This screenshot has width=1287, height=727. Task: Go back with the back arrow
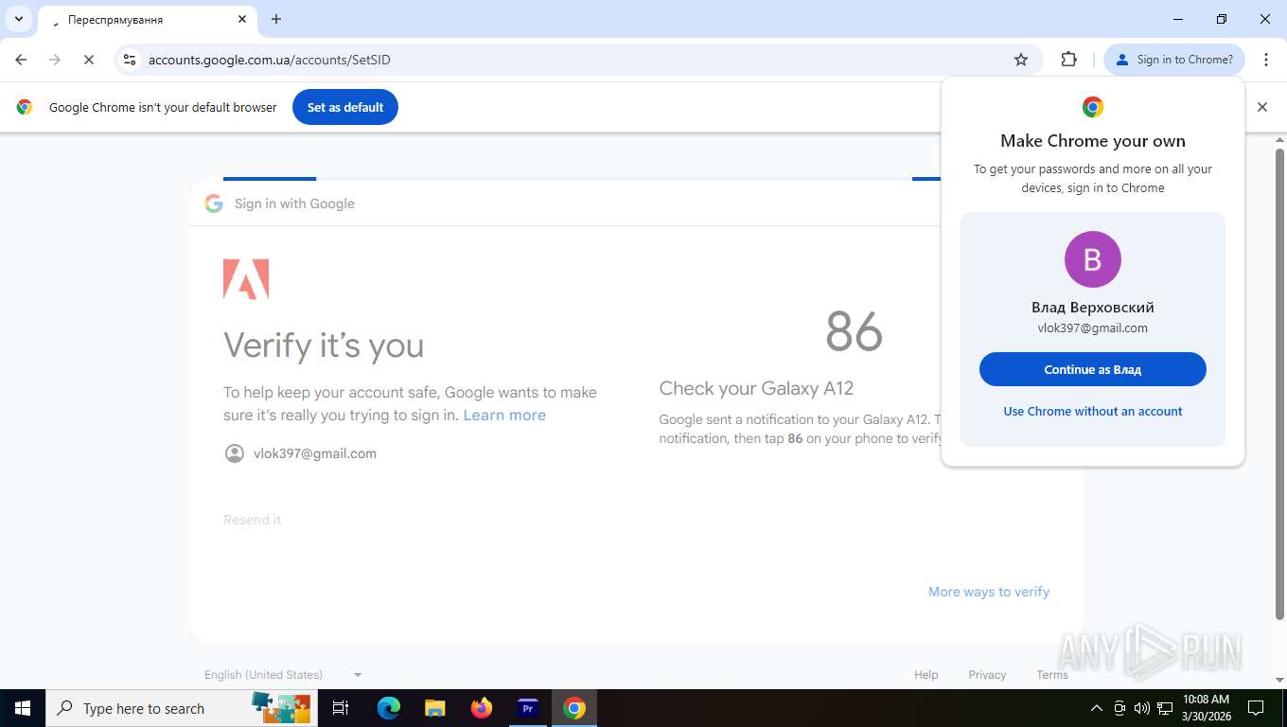[x=21, y=60]
